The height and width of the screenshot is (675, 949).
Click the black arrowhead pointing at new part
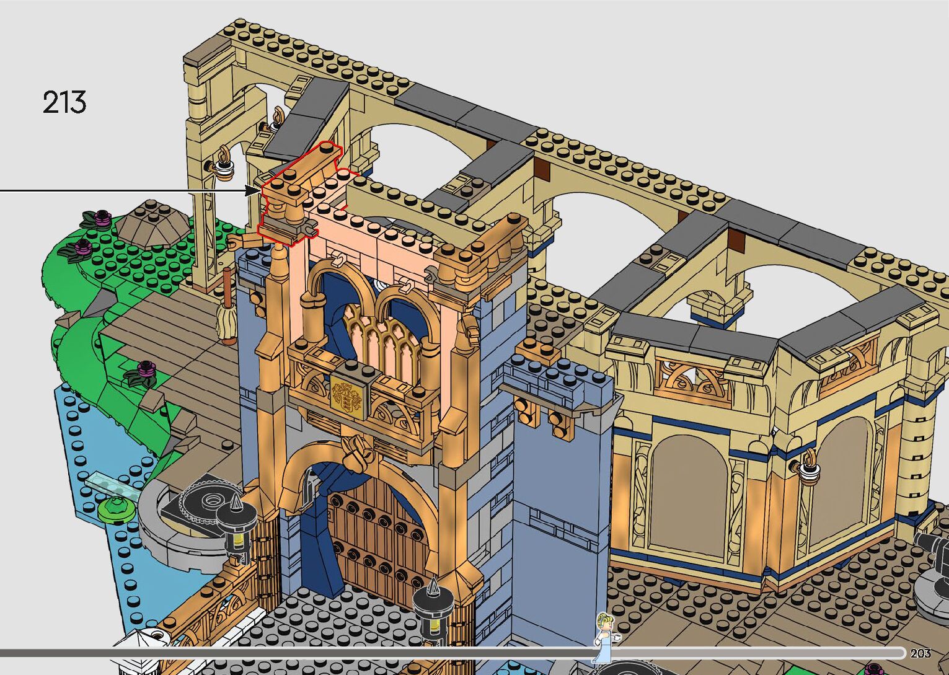click(253, 190)
